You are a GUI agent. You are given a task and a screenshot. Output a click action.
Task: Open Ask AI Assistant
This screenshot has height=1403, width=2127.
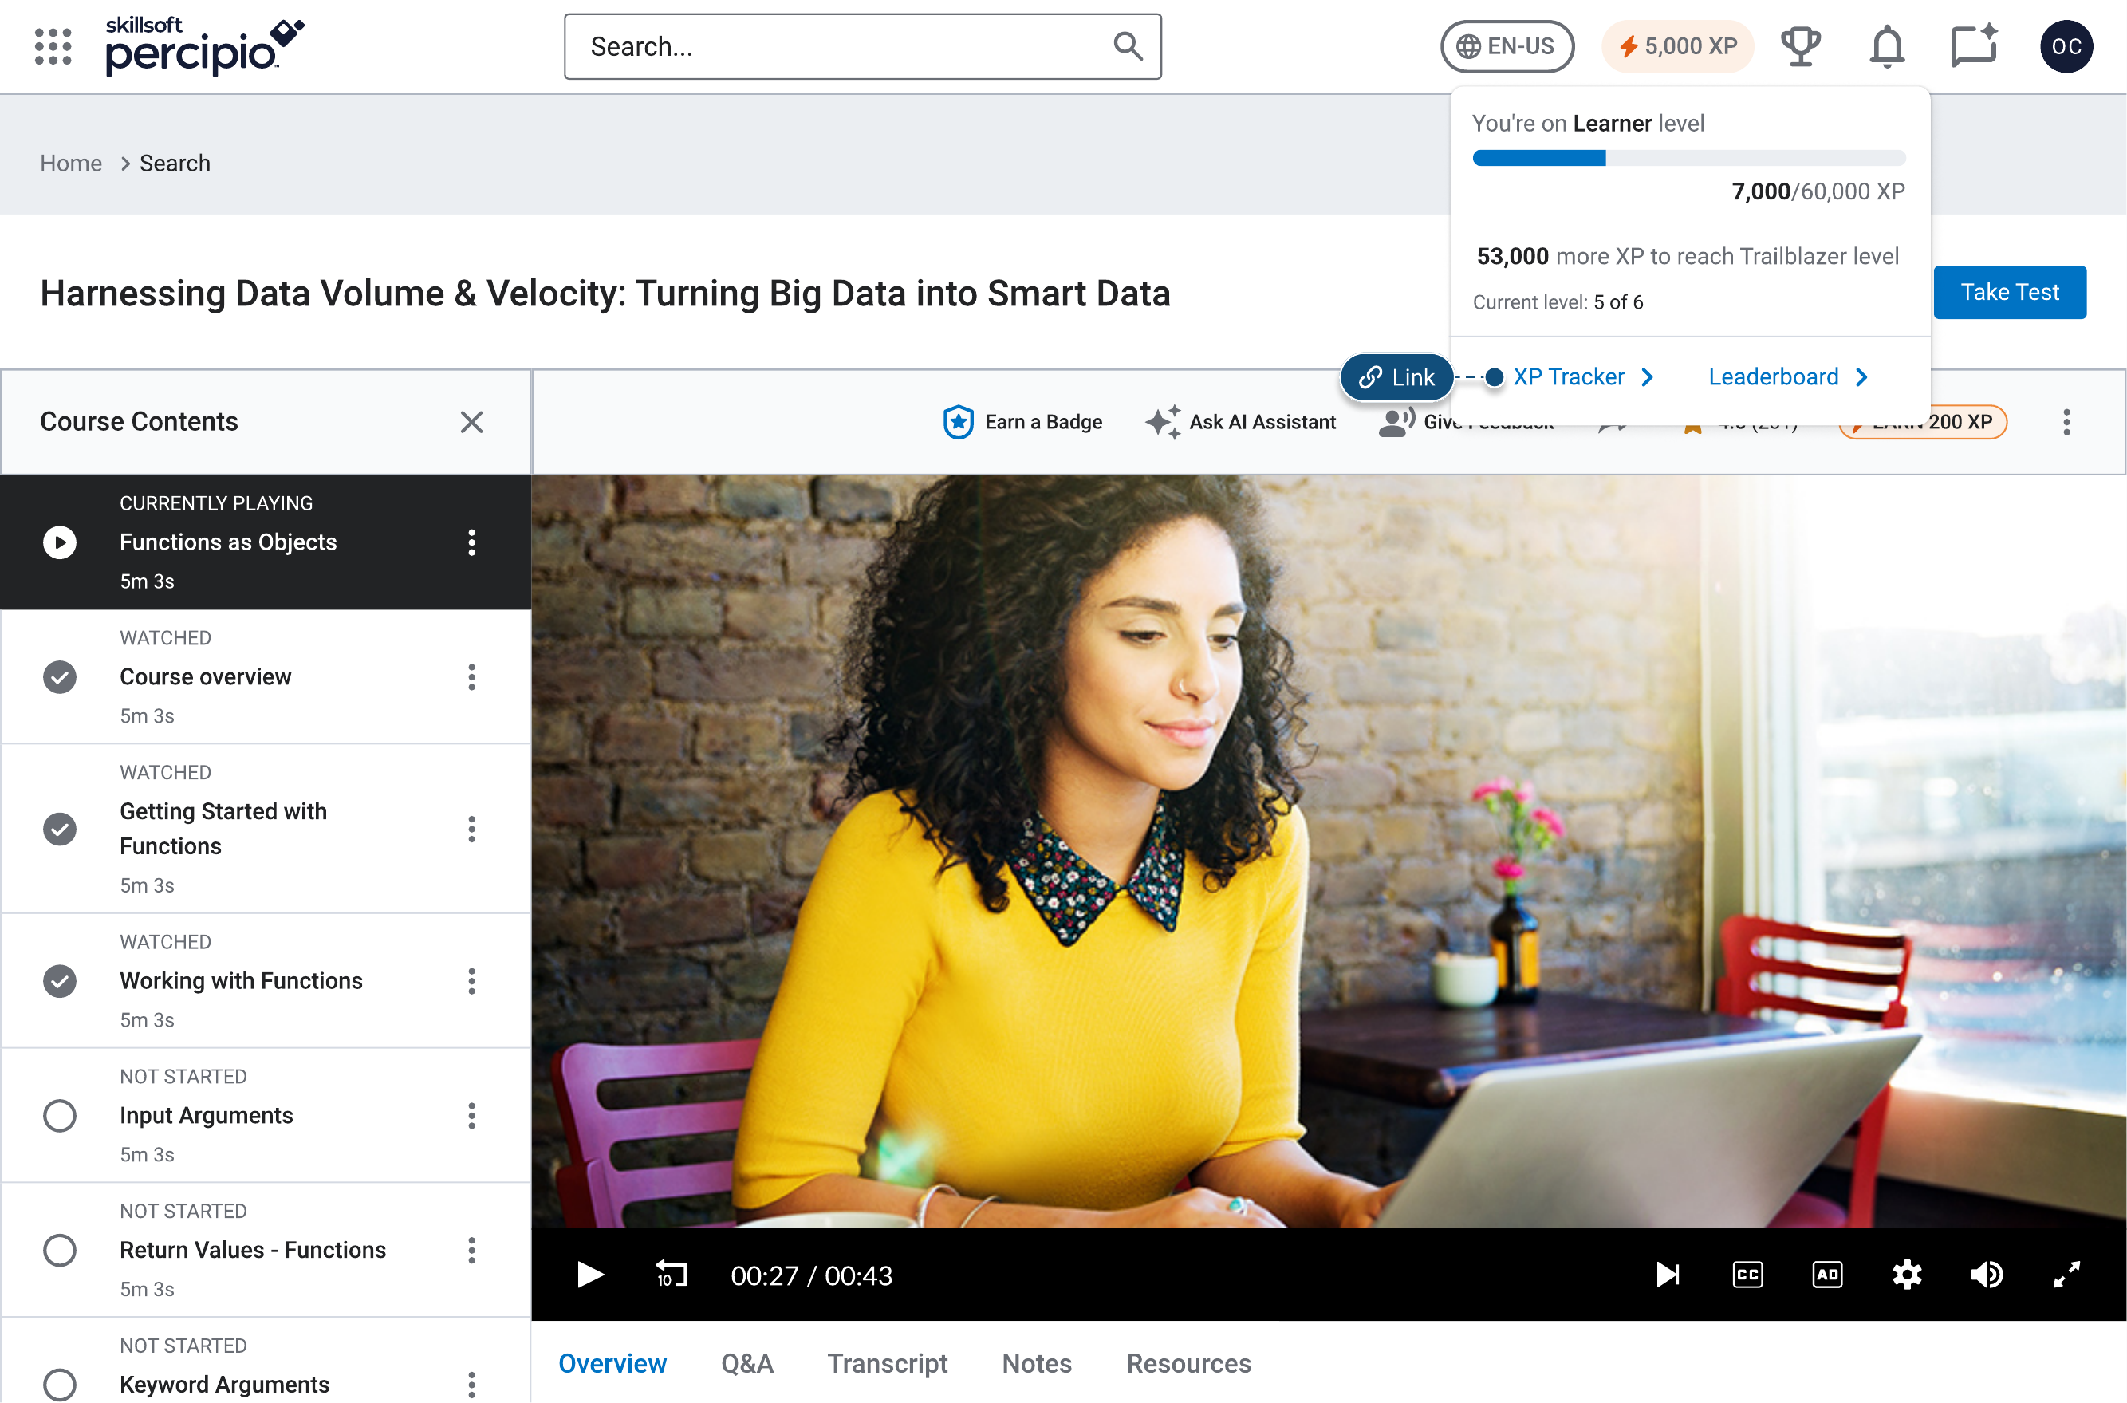click(x=1241, y=421)
